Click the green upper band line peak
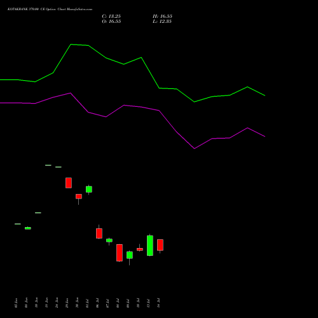 coord(71,45)
